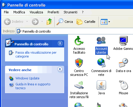Open the Connessioni di rete icon
This screenshot has width=133, height=107.
[x=101, y=63]
